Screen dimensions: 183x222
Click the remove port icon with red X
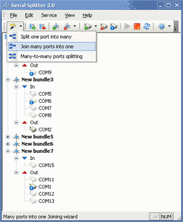click(x=104, y=26)
